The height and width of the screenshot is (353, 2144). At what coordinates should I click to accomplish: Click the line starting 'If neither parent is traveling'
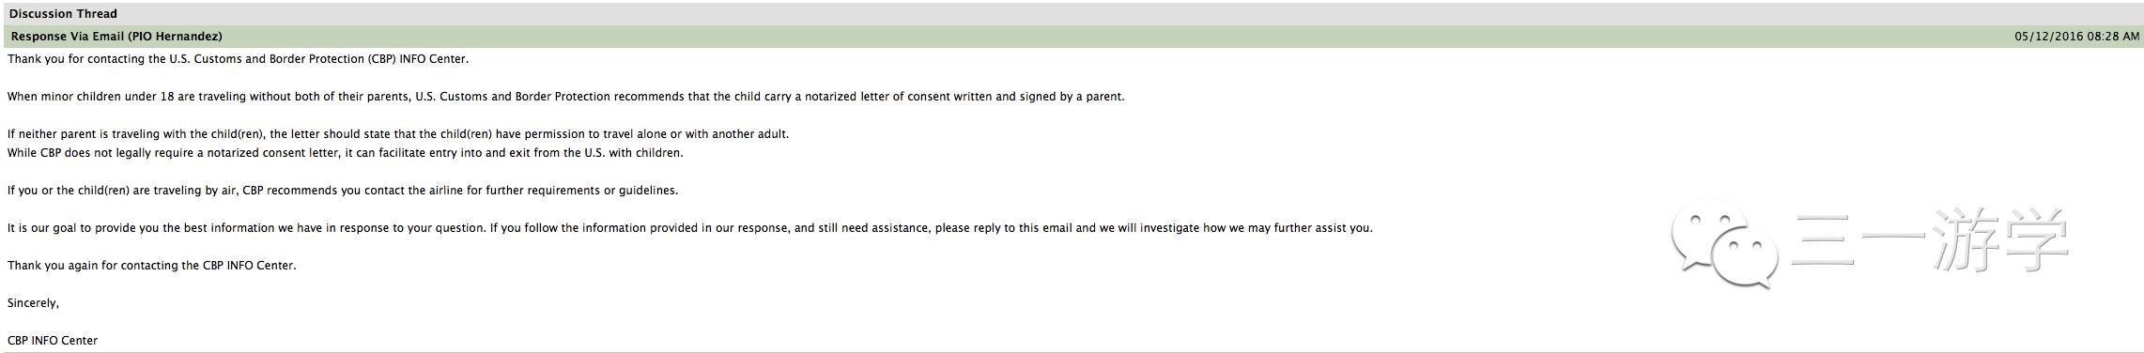398,134
